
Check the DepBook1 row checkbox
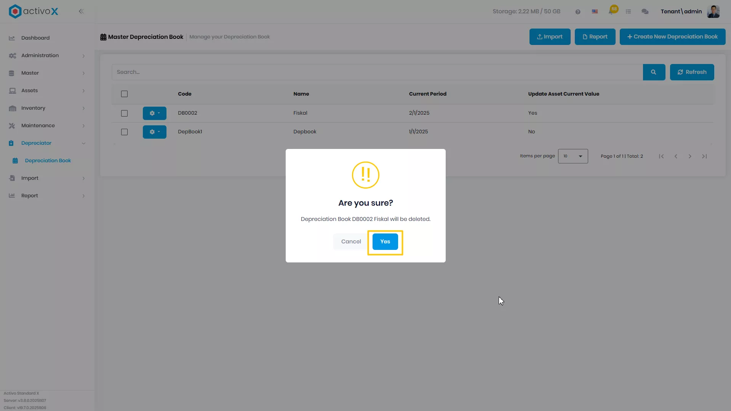click(124, 132)
